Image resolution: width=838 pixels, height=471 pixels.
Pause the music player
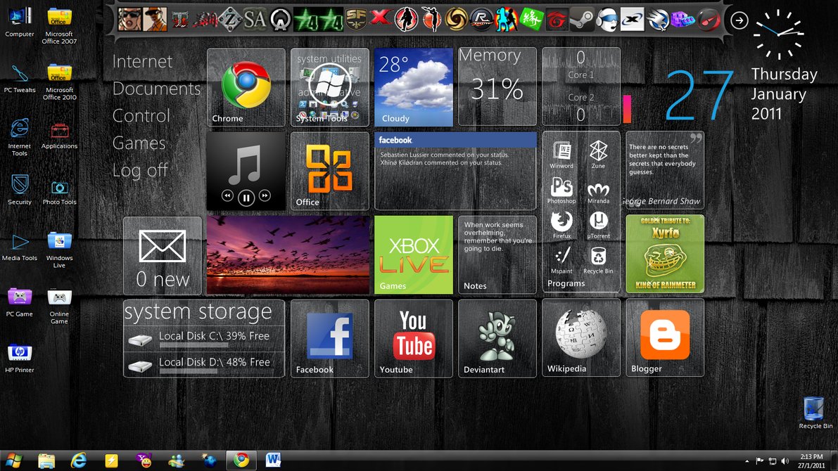click(x=246, y=198)
